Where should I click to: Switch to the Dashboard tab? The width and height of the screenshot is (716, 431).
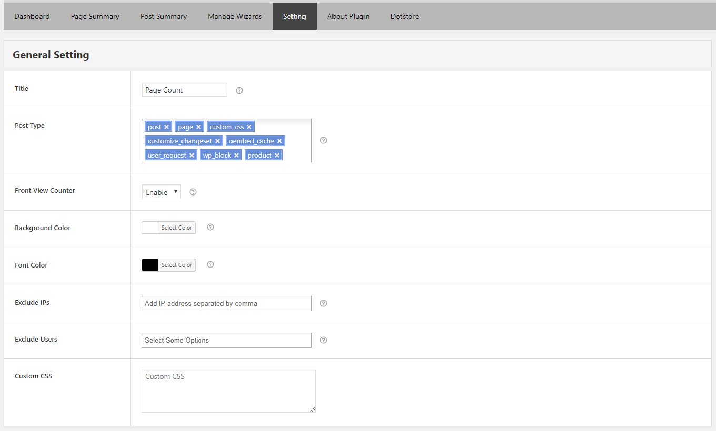click(x=32, y=16)
